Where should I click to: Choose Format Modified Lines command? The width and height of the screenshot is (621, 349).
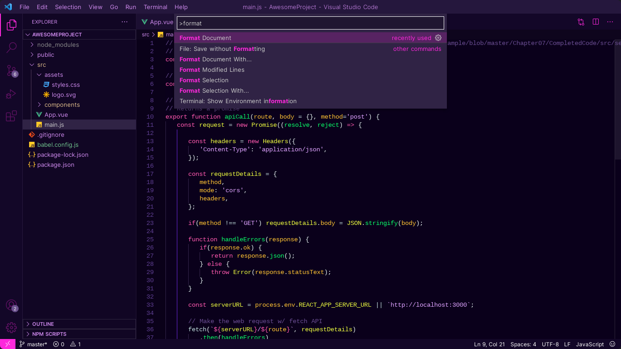click(310, 70)
